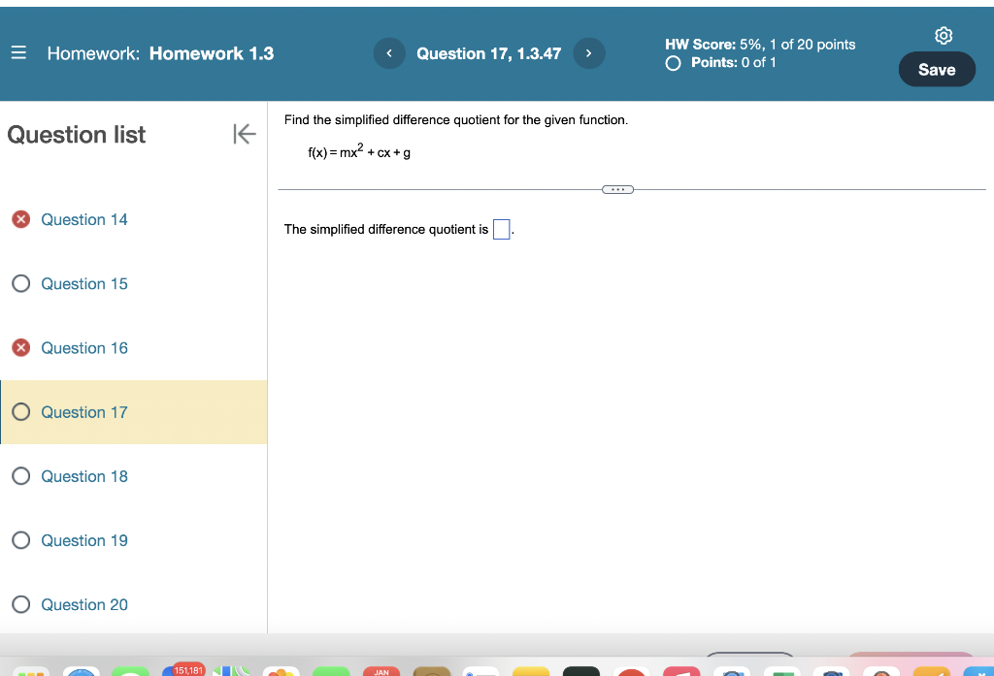The image size is (994, 676).
Task: Open Question 19 from the list
Action: click(x=84, y=540)
